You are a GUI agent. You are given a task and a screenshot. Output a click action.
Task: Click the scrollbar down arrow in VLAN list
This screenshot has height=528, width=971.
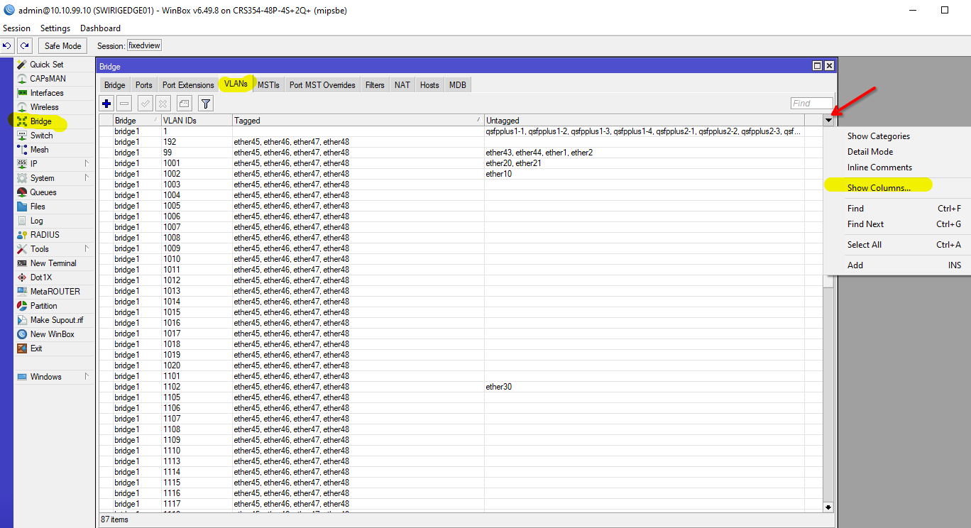[x=828, y=507]
